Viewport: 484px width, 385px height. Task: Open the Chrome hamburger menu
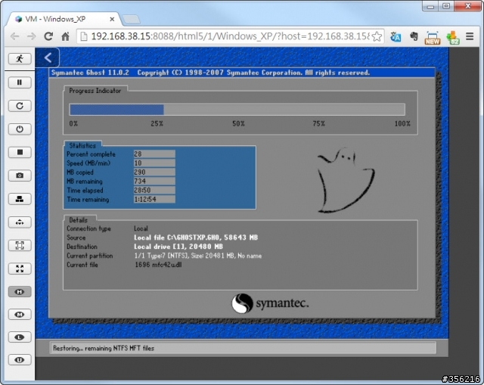[470, 36]
